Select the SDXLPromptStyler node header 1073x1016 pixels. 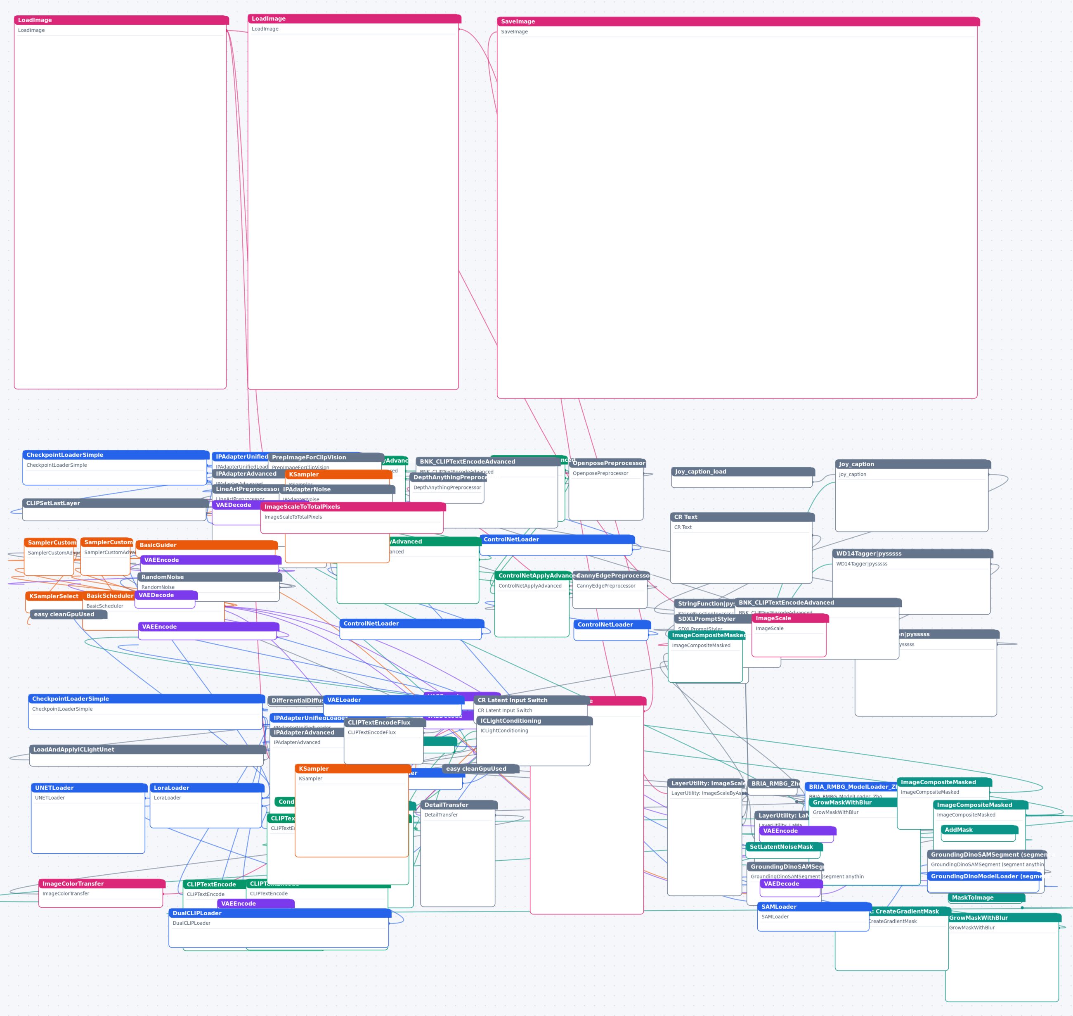713,619
